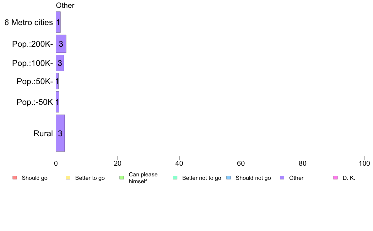Click the 100 tick on x-axis
The width and height of the screenshot is (373, 231).
364,164
